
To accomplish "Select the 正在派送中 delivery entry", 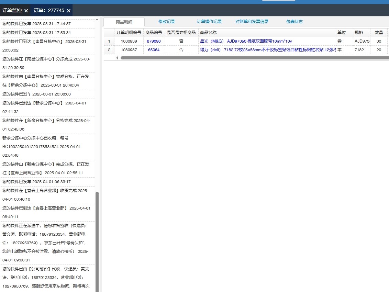I will 47,243.
